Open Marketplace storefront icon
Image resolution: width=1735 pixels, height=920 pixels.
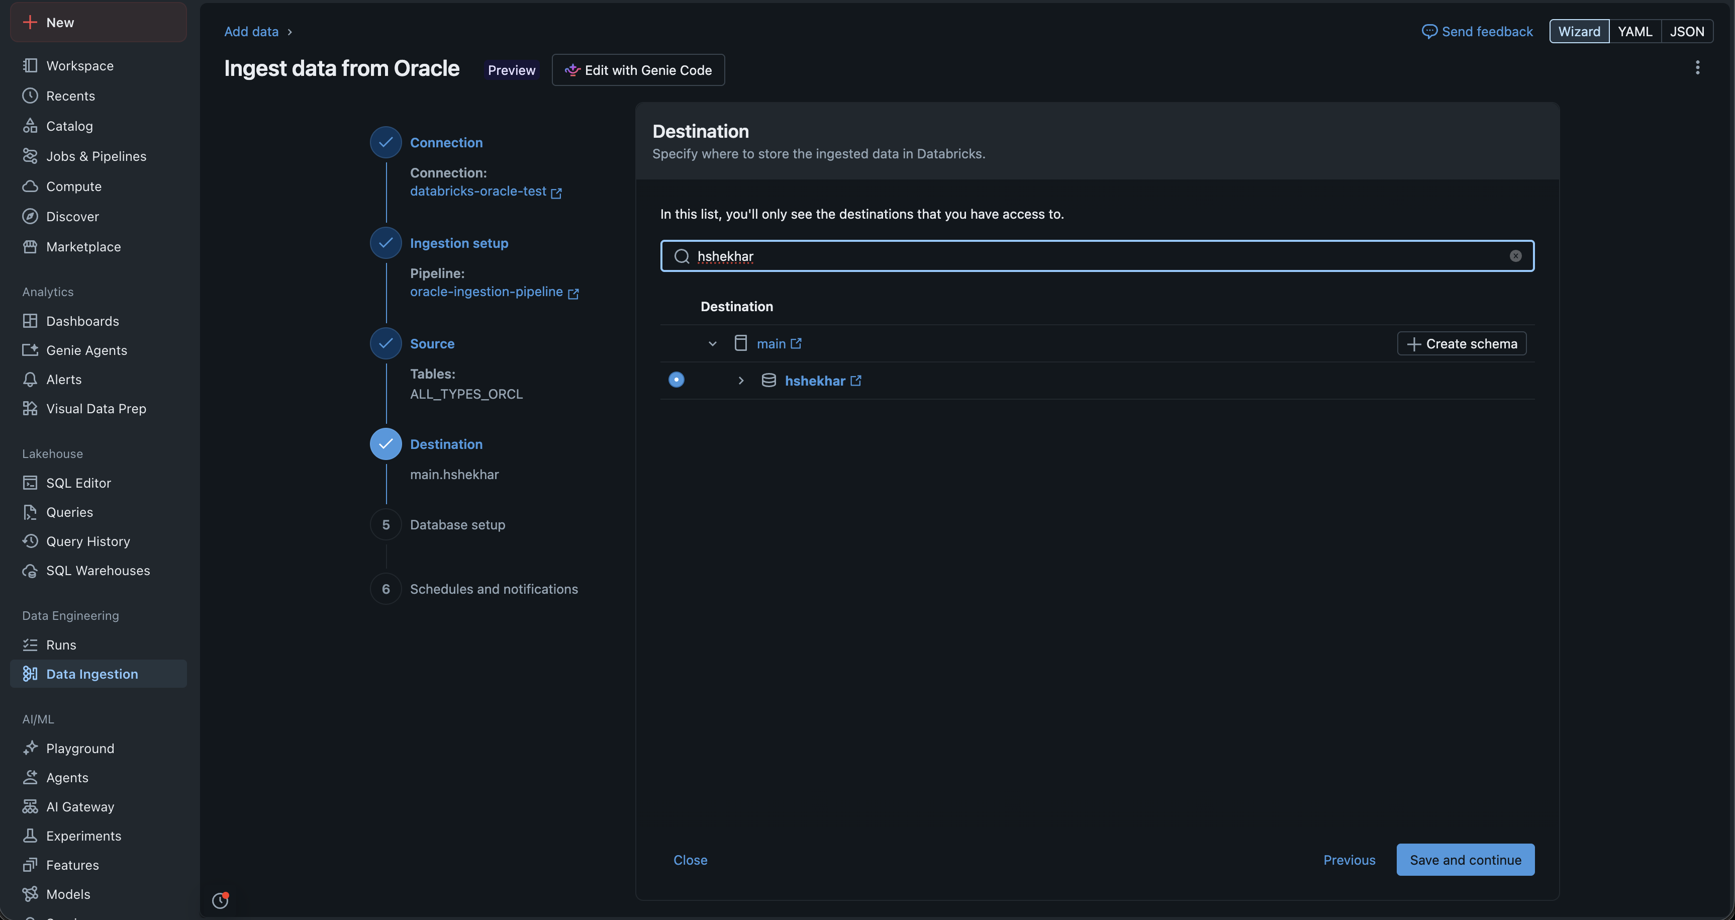(30, 246)
